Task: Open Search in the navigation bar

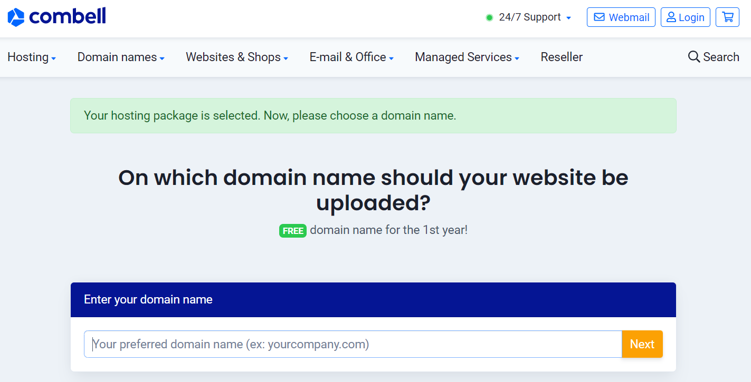Action: pos(714,57)
